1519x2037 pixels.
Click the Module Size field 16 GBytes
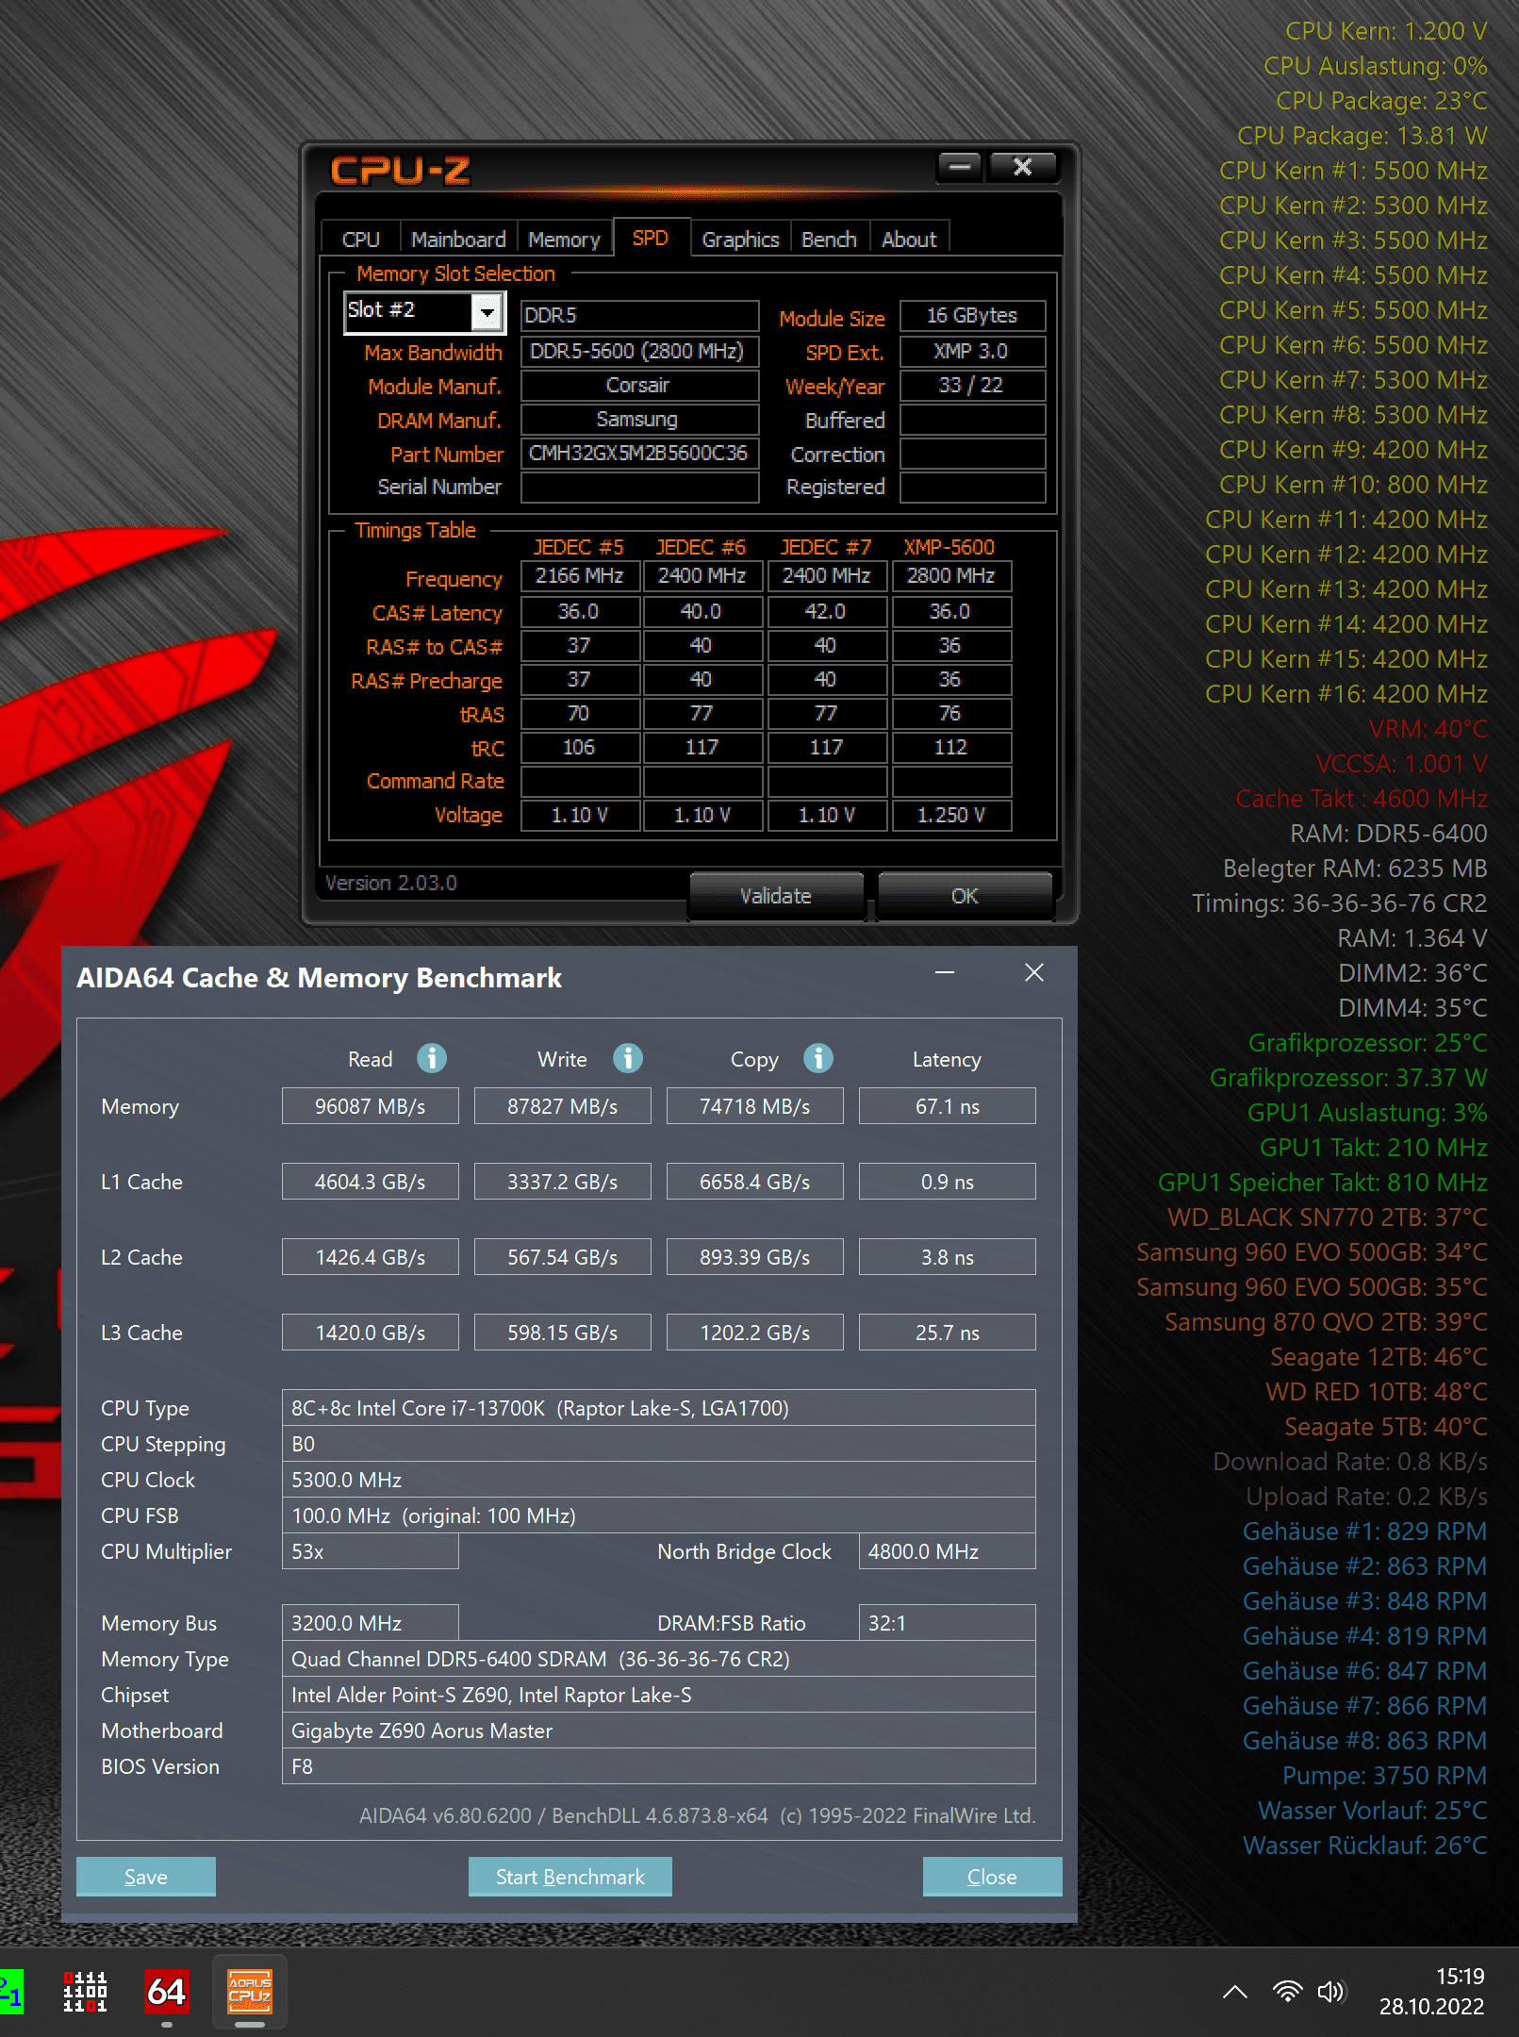[x=972, y=316]
